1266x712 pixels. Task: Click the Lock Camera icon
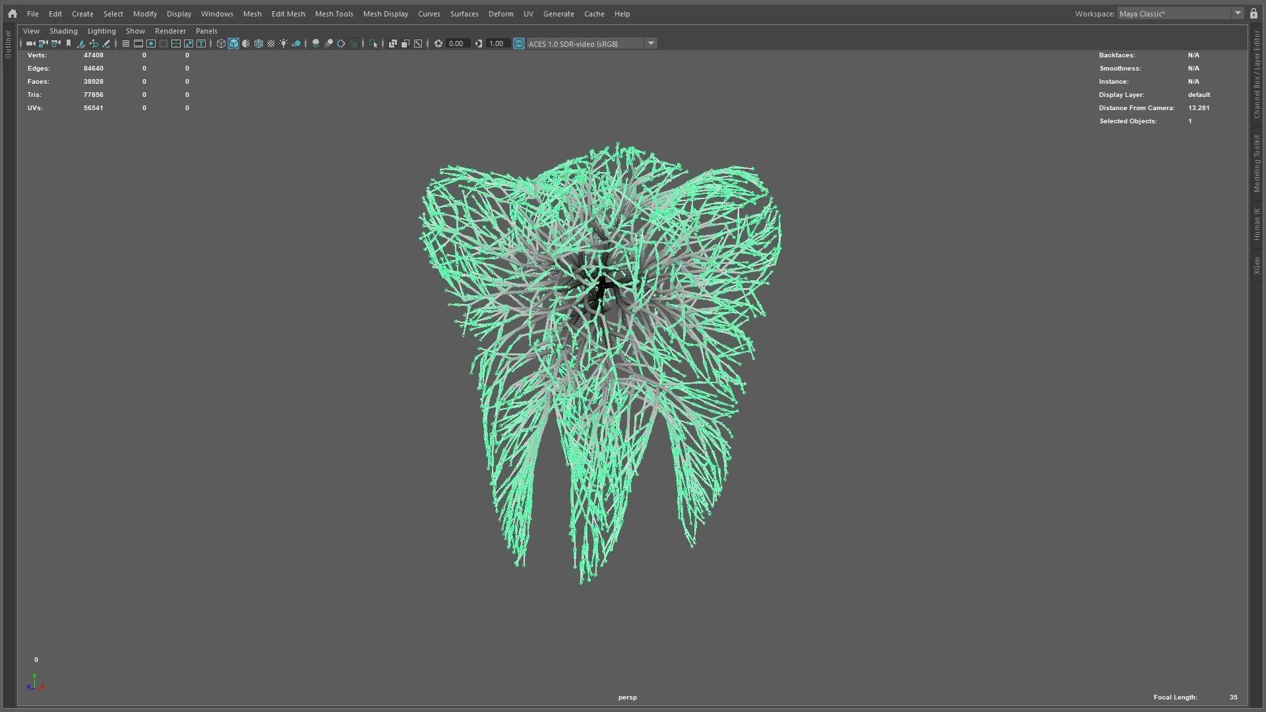click(x=43, y=44)
